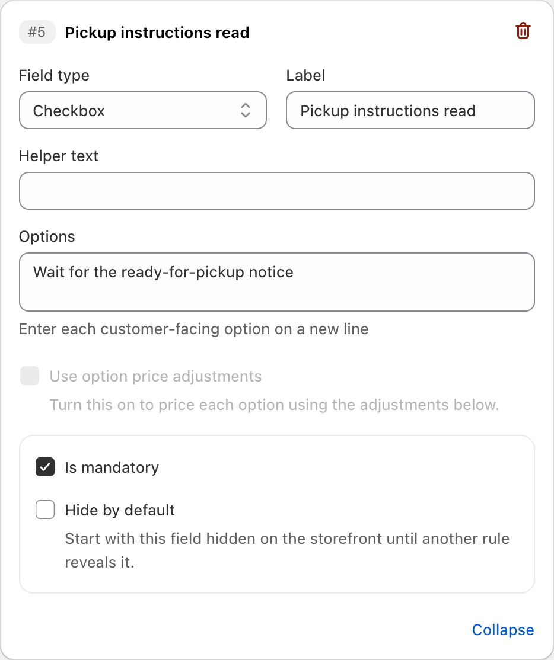Screen dimensions: 554x660
Task: Focus the Label input field
Action: click(410, 110)
